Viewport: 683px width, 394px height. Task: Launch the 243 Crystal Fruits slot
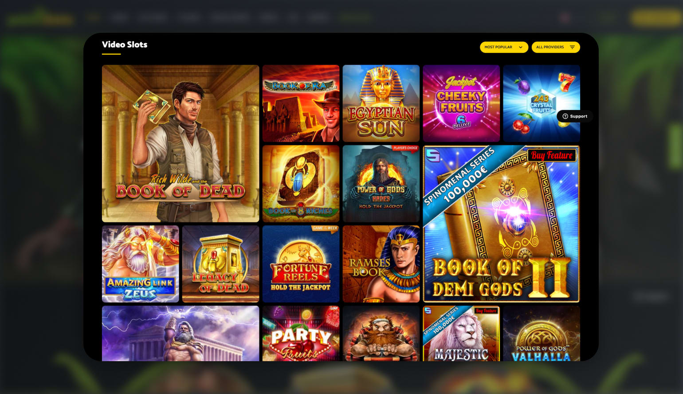coord(542,103)
